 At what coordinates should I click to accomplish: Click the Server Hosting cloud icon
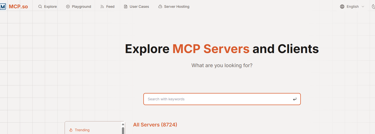[160, 7]
